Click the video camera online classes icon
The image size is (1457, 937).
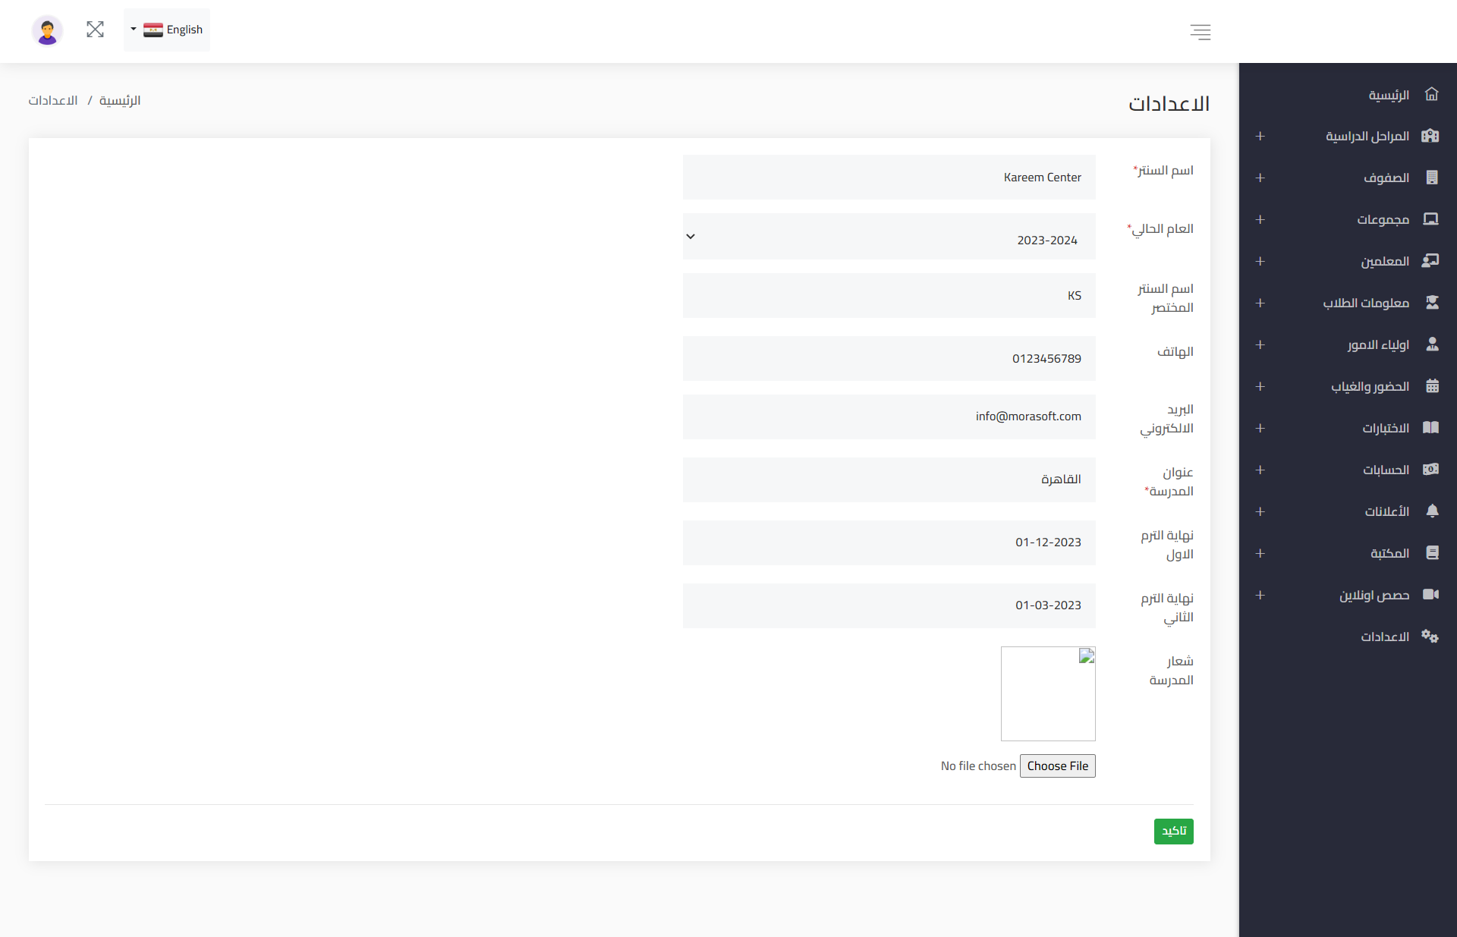coord(1430,595)
